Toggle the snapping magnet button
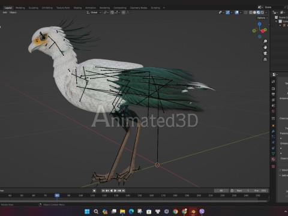This screenshot has width=288, height=216. click(x=112, y=13)
